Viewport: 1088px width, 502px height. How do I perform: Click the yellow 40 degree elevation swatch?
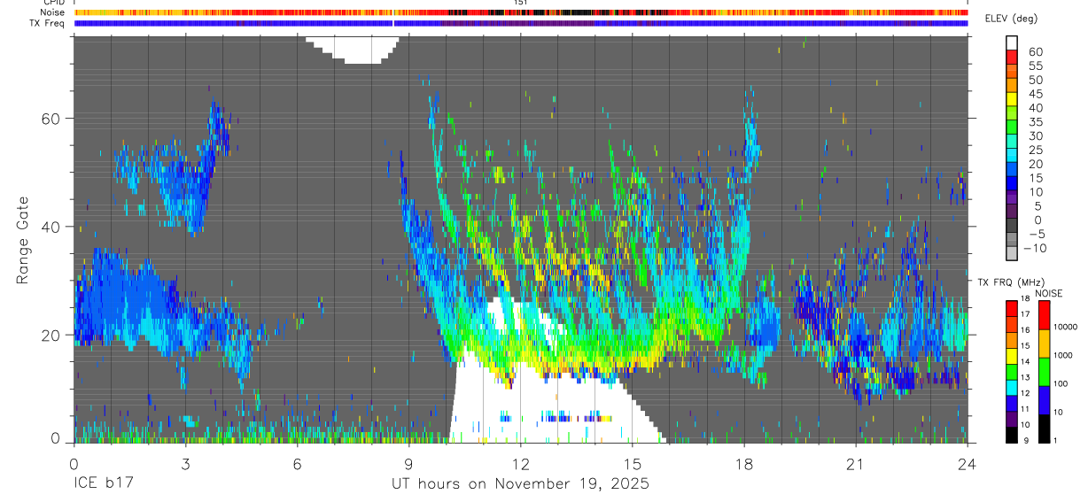(1012, 112)
